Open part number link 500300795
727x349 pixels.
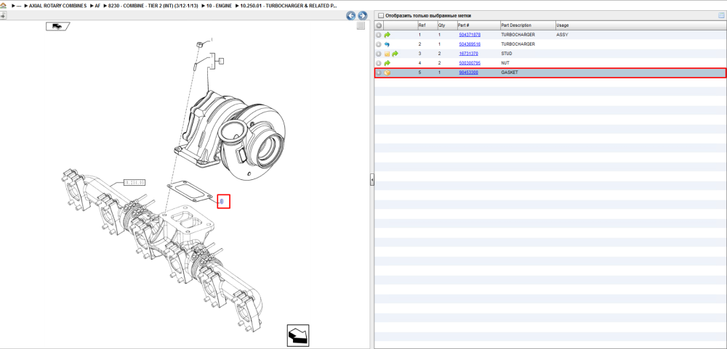tap(470, 63)
